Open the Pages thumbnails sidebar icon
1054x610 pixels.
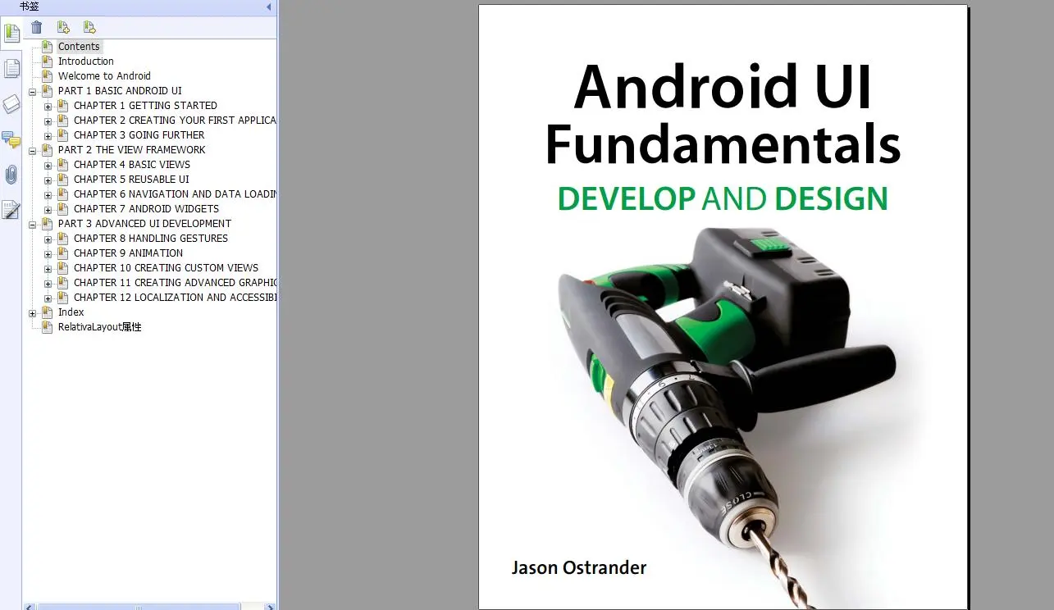tap(11, 69)
